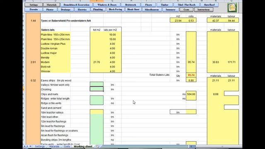Select the Working sheet tab
The image size is (265, 149).
pos(83,147)
